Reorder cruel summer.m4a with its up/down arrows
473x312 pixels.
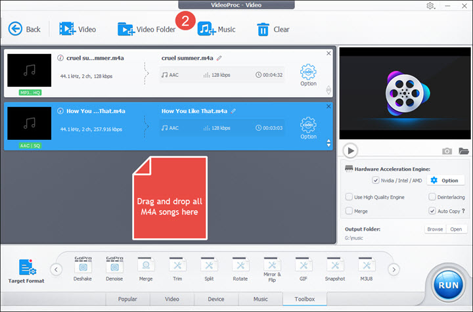328,90
